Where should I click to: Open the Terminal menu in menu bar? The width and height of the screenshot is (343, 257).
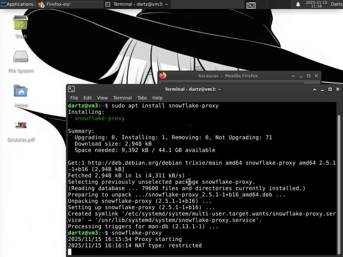[122, 98]
